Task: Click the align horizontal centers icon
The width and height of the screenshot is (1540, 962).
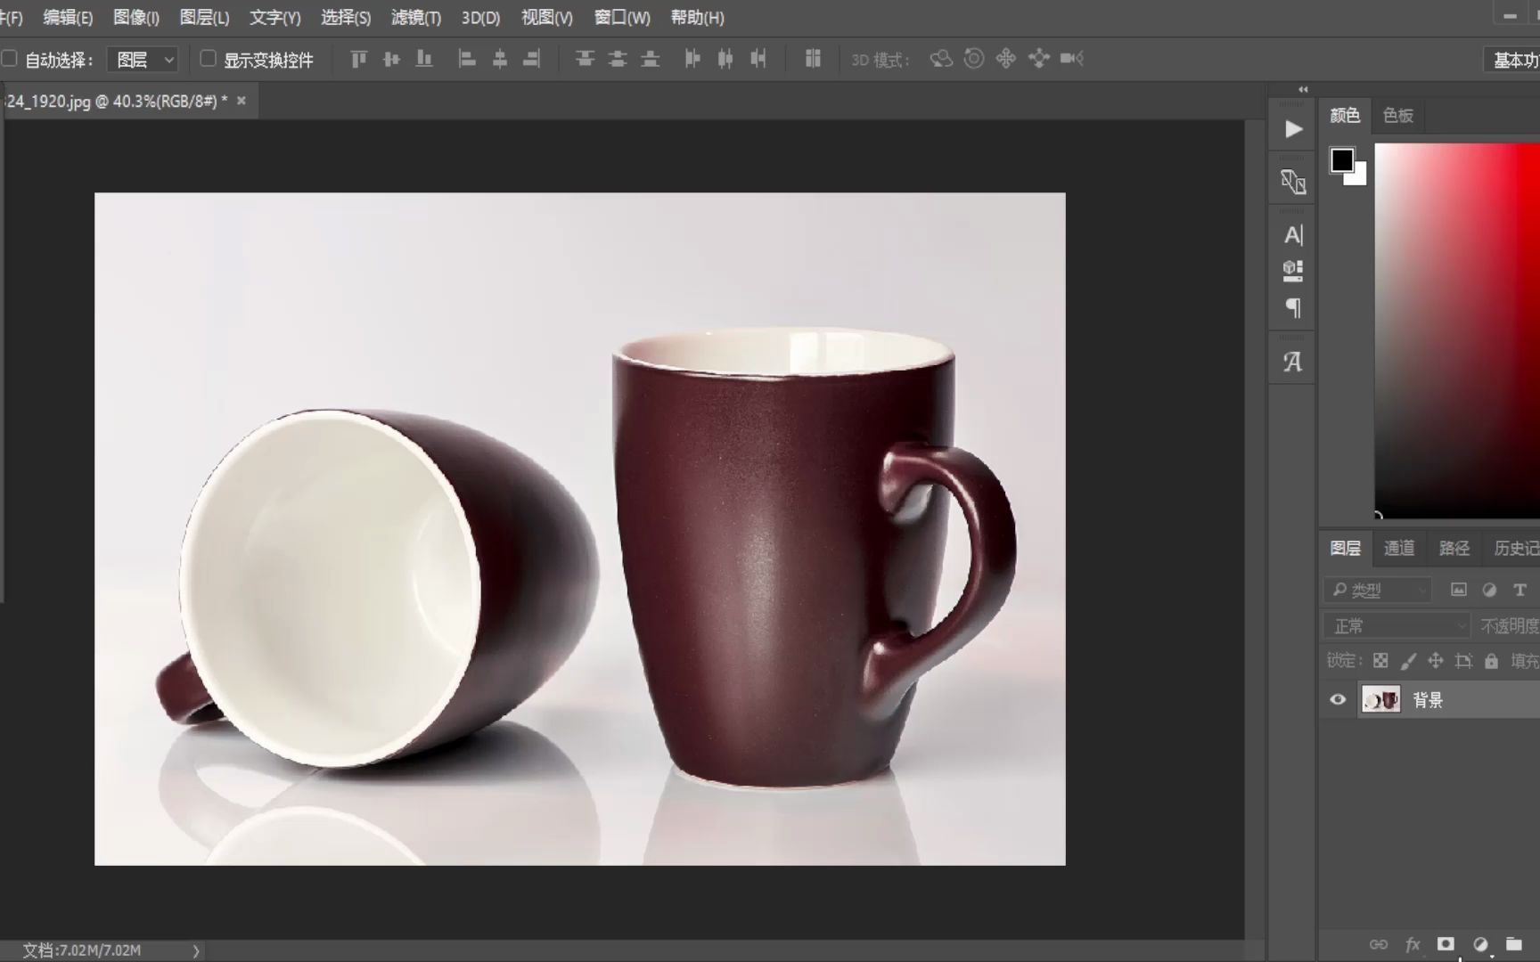Action: (500, 59)
